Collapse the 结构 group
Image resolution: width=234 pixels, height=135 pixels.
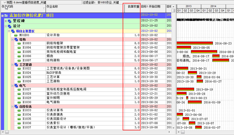coord(12,40)
